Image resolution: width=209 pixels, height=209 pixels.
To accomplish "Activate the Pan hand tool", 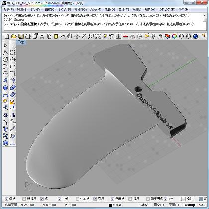I will click(70, 36).
